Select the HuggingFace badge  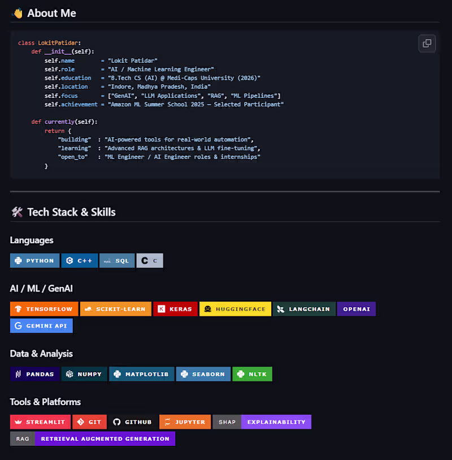tap(235, 309)
